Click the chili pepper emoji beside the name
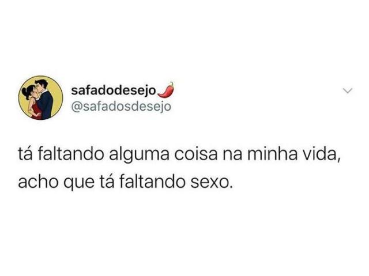369x276 pixels. click(166, 90)
